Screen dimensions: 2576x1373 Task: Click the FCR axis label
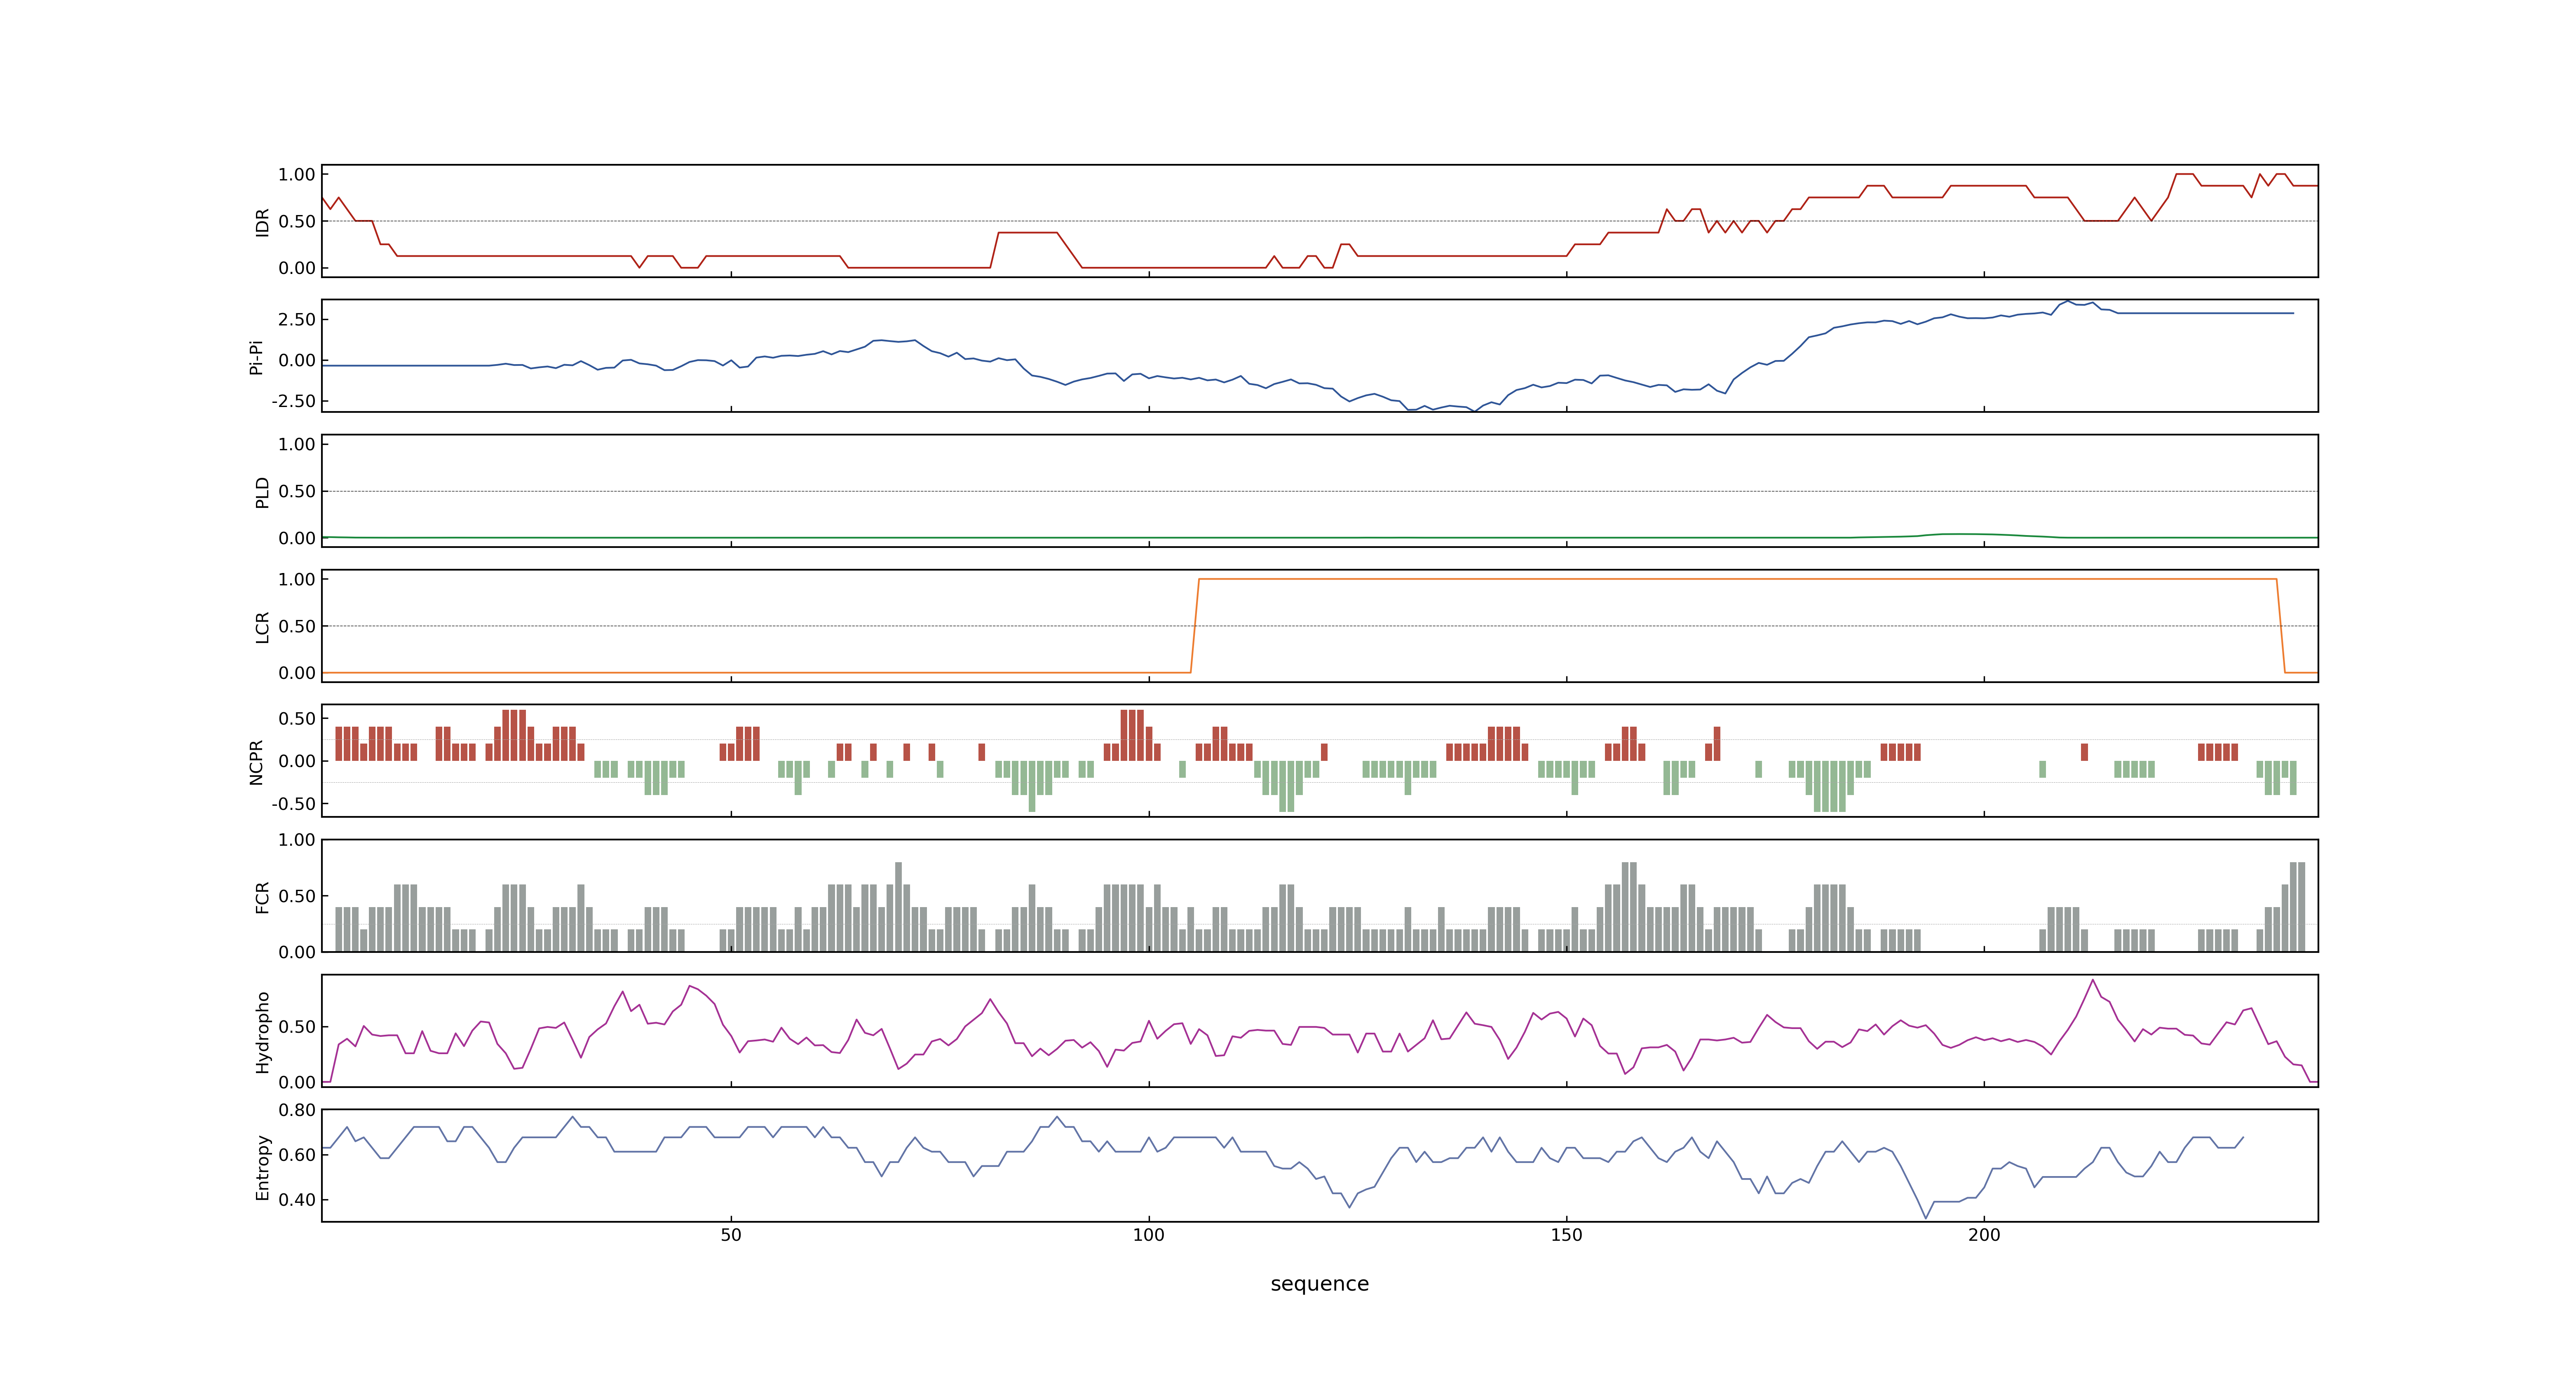coord(262,896)
